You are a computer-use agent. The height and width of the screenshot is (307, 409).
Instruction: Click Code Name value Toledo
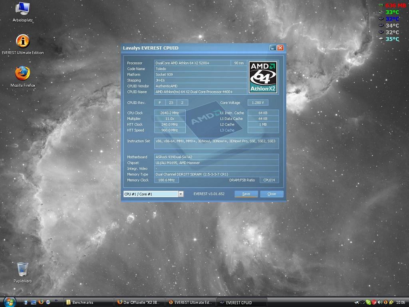click(201, 69)
